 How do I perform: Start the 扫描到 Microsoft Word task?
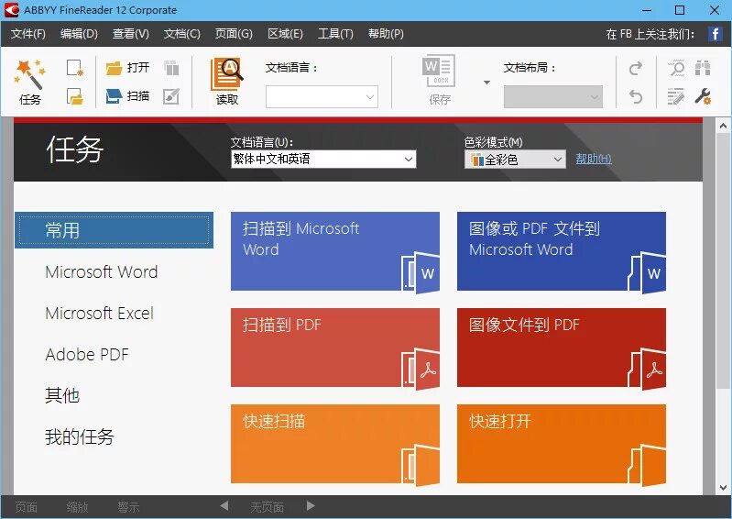[335, 251]
